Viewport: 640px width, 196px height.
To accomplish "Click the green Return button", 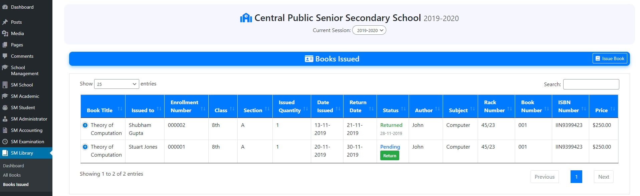I will [x=390, y=156].
